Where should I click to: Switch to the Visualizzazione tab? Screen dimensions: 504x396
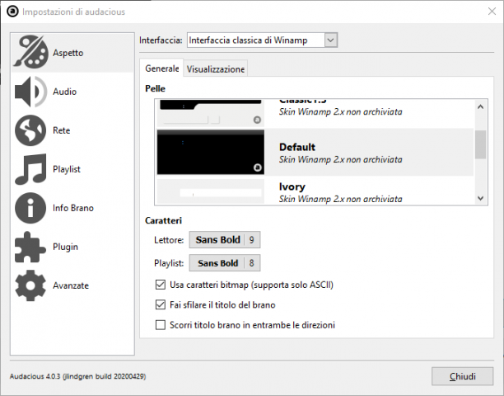tap(216, 69)
